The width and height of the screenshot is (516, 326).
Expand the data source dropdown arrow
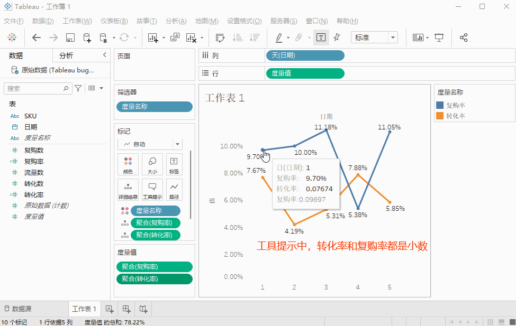point(114,38)
